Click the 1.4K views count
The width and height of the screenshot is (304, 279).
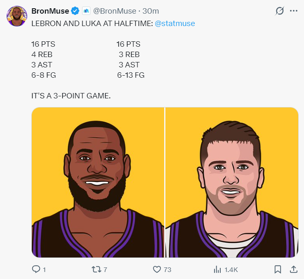click(231, 270)
